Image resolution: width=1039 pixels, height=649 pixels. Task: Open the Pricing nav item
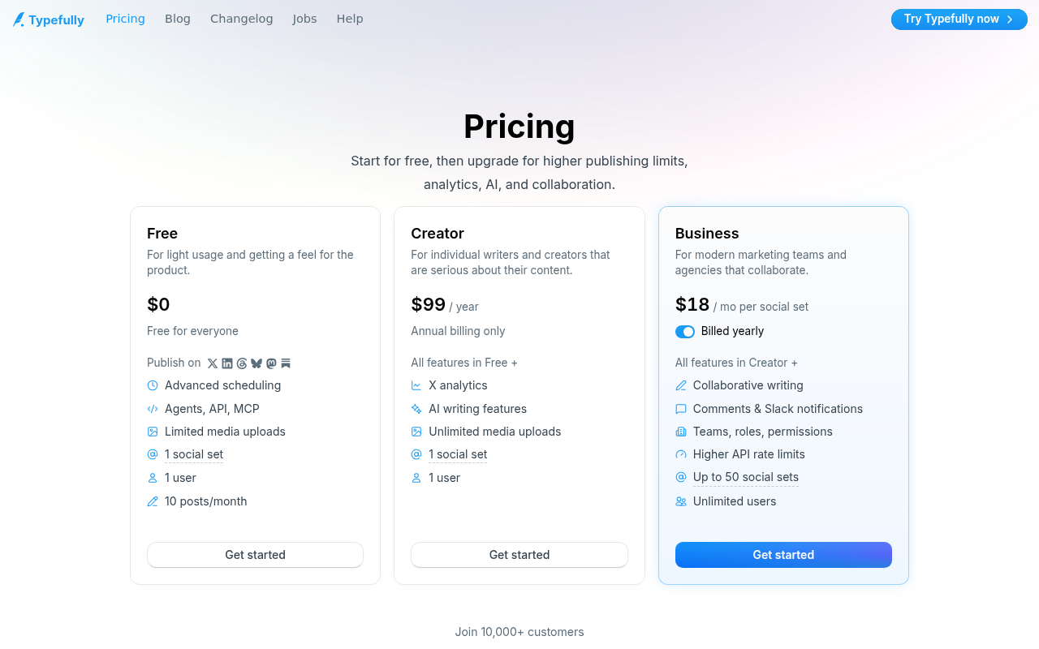(125, 19)
